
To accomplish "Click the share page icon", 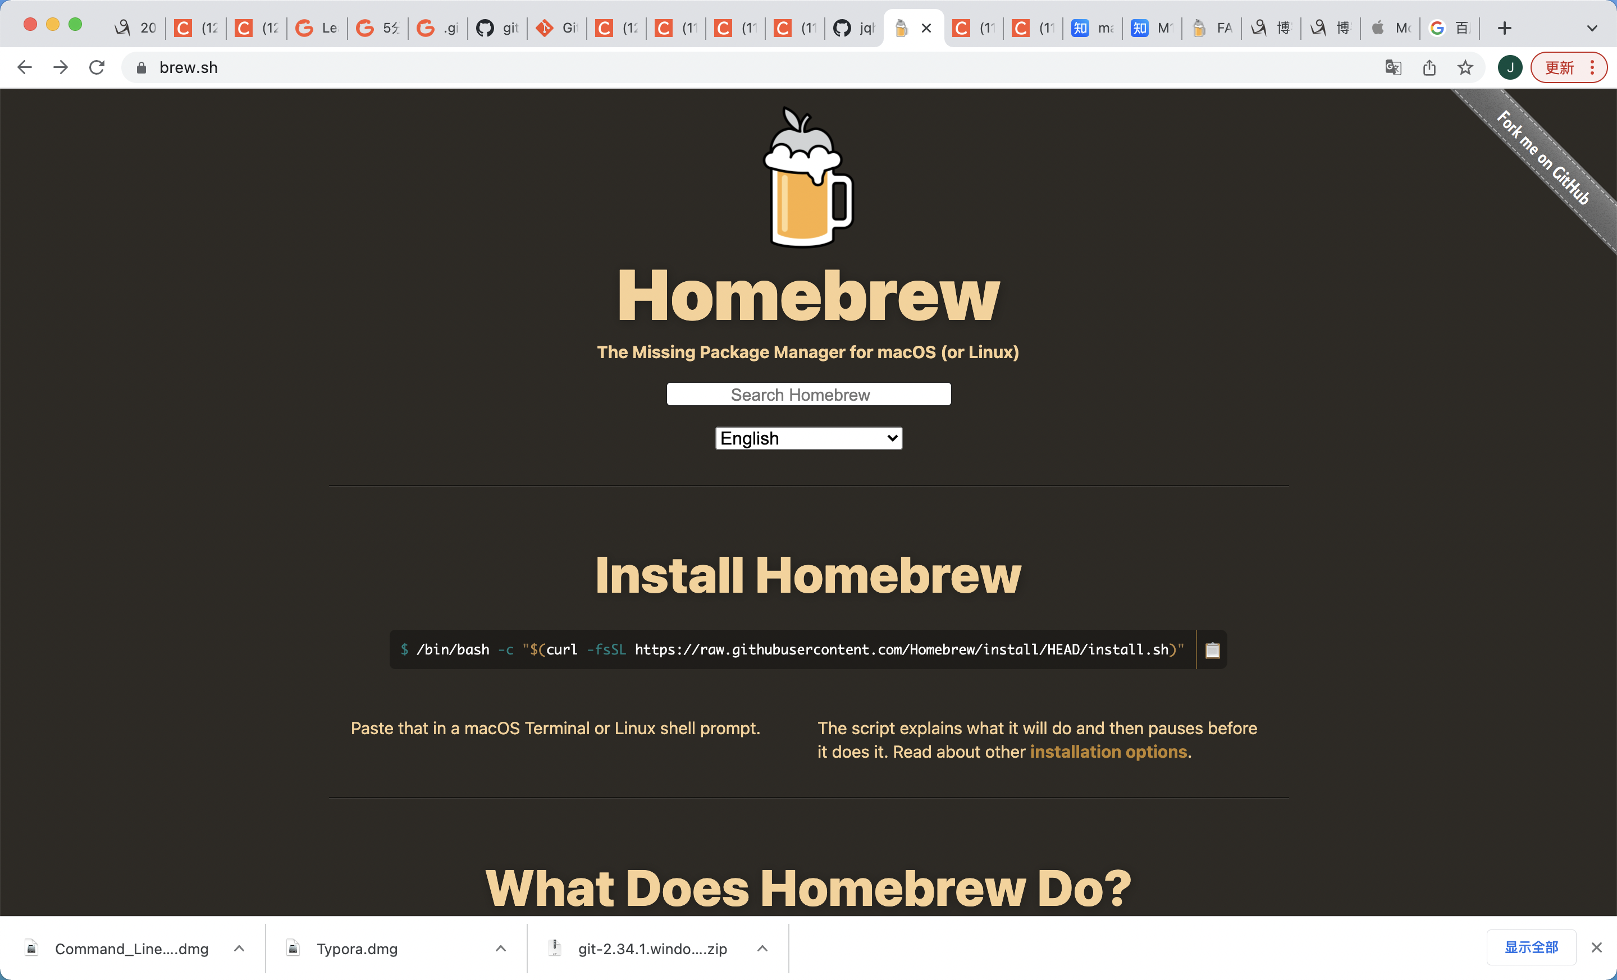I will tap(1429, 67).
